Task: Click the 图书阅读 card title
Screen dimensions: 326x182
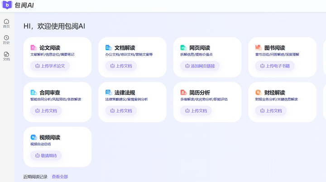Action: [x=275, y=48]
